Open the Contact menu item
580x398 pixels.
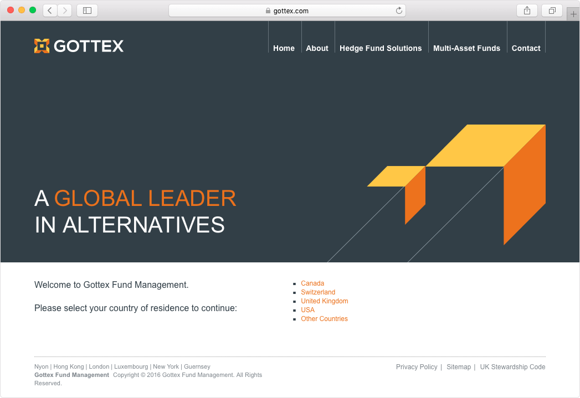(x=526, y=48)
